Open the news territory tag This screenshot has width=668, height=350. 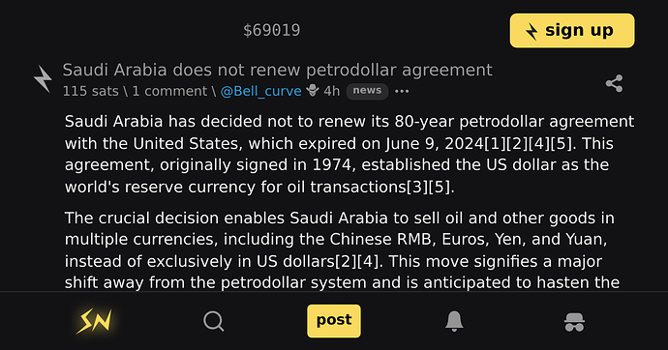367,91
